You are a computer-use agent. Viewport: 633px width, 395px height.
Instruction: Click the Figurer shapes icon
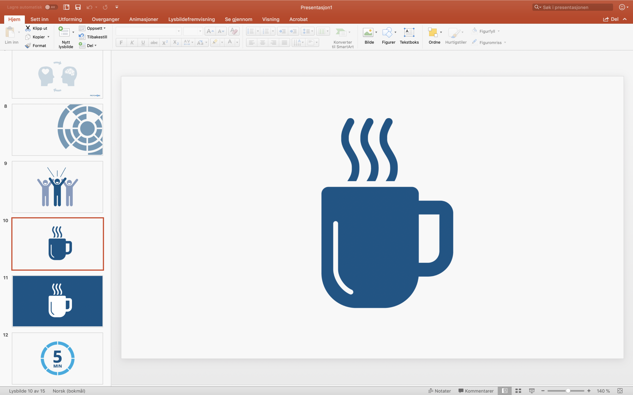[387, 32]
